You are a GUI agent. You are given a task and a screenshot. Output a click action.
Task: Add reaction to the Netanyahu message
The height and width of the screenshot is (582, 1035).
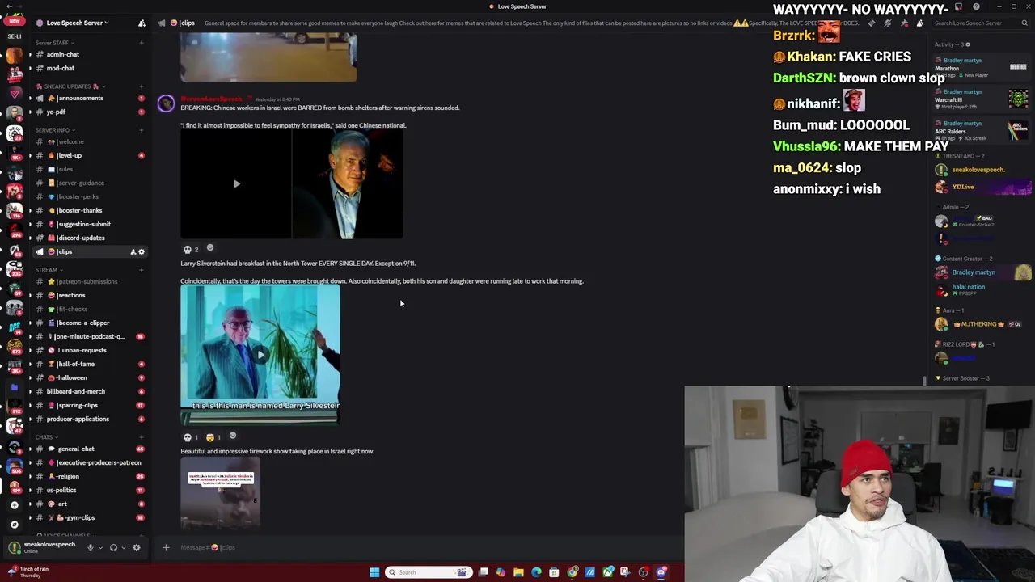210,248
